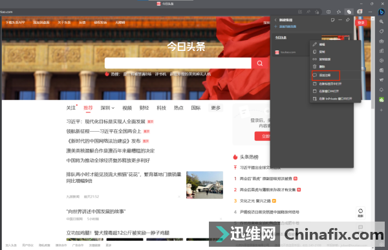Pin the collections panel with the pin icon
This screenshot has height=250, width=388.
348,20
